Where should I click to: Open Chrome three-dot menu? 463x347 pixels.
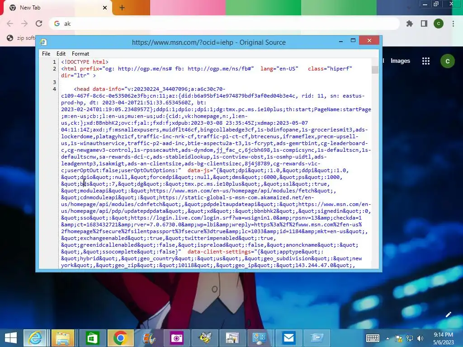point(453,23)
